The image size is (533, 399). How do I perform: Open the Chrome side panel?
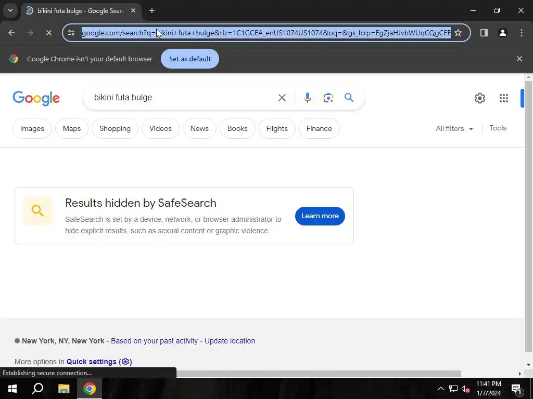point(484,33)
